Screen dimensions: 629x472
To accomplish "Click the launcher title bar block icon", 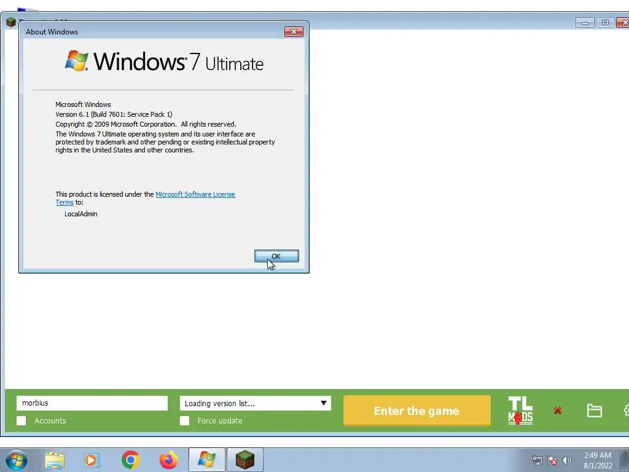I will tap(11, 22).
